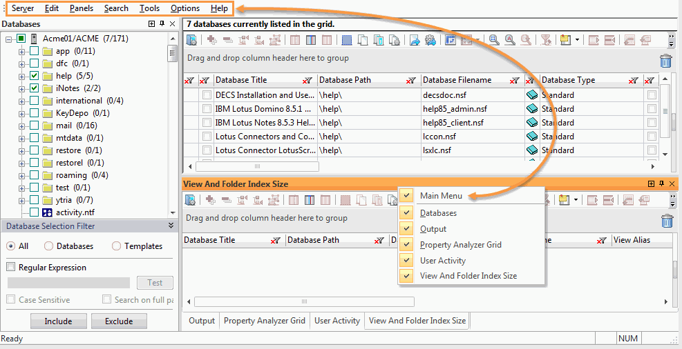
Task: Click the activity.ntf template icon in the tree
Action: (x=48, y=212)
